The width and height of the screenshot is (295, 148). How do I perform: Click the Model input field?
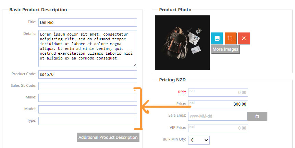click(88, 109)
